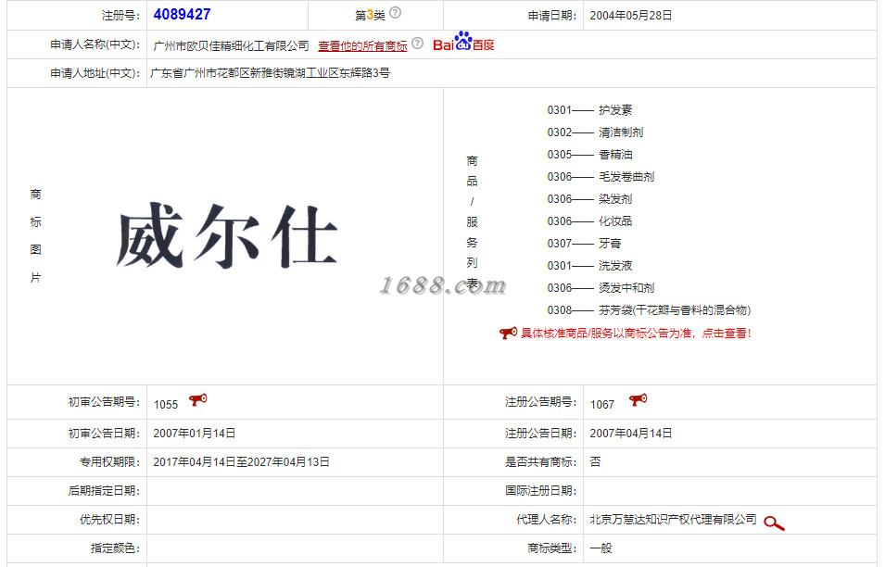Click the 指定颜色 label

(x=115, y=548)
